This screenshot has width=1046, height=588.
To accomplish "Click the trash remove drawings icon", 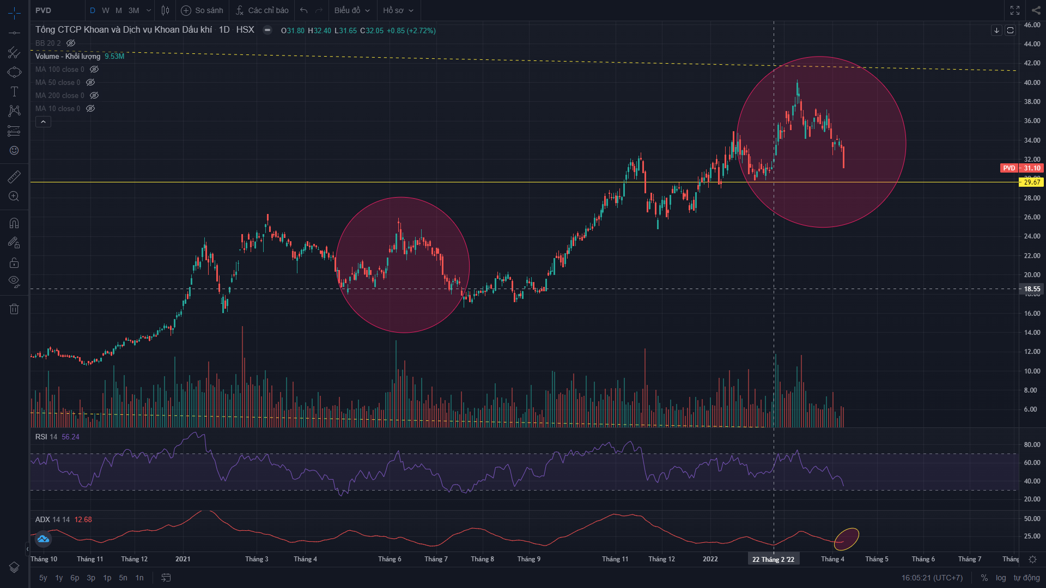I will tap(14, 309).
